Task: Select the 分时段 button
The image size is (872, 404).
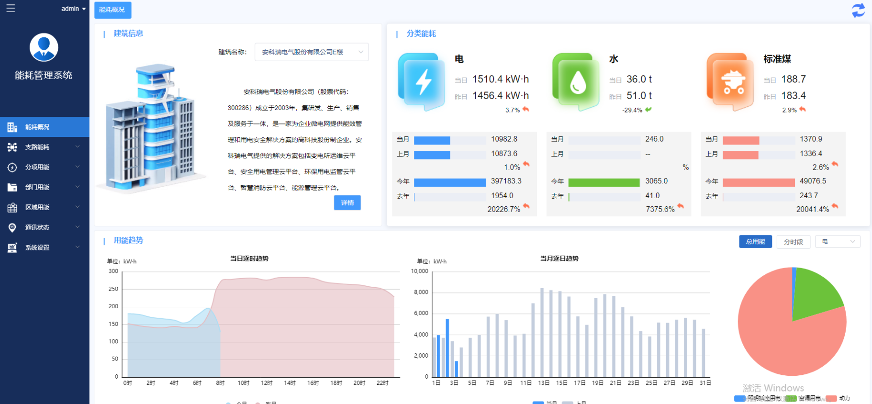Action: coord(794,242)
